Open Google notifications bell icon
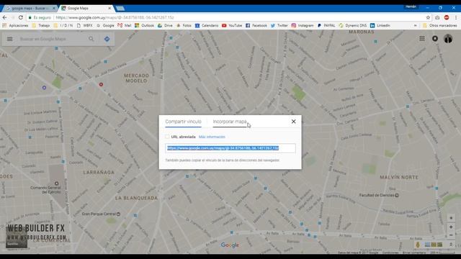Screen dimensions: 461x259 [x=435, y=38]
